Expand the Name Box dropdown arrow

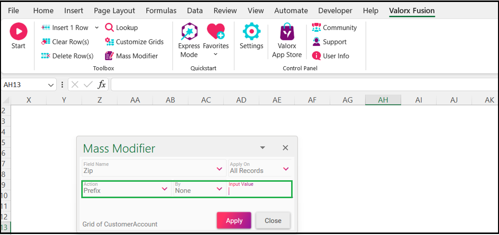tap(50, 85)
